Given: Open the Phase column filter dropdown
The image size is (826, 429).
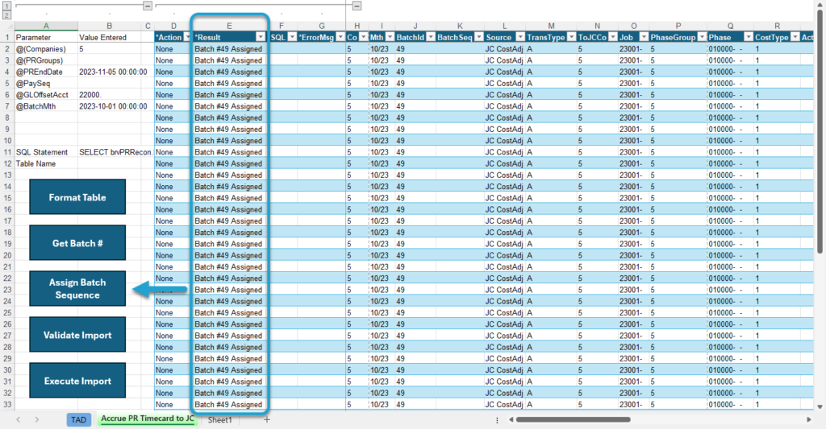Looking at the screenshot, I should [748, 37].
